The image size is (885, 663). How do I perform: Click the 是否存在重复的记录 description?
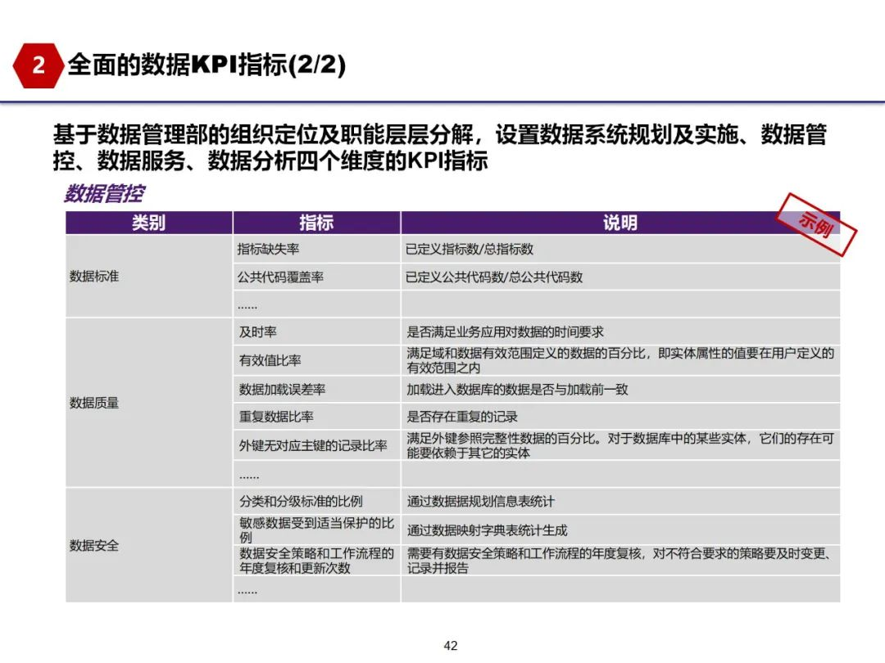click(x=620, y=417)
